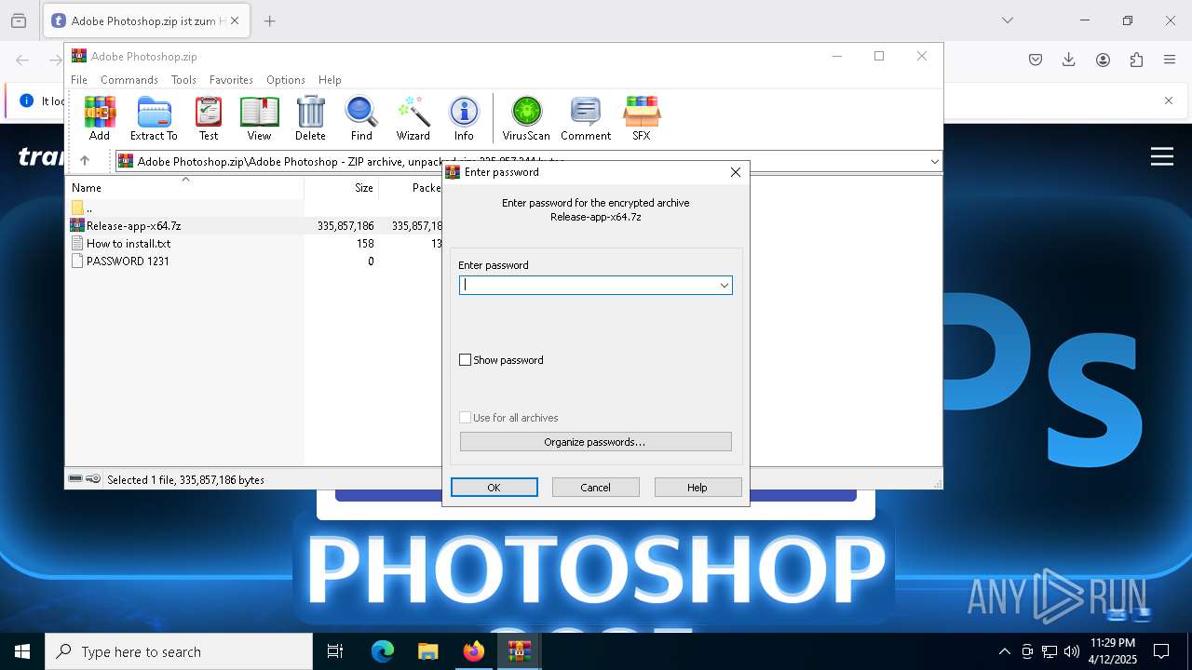Click Firefox recent browsing icon
Viewport: 1192px width, 670px height.
(19, 20)
